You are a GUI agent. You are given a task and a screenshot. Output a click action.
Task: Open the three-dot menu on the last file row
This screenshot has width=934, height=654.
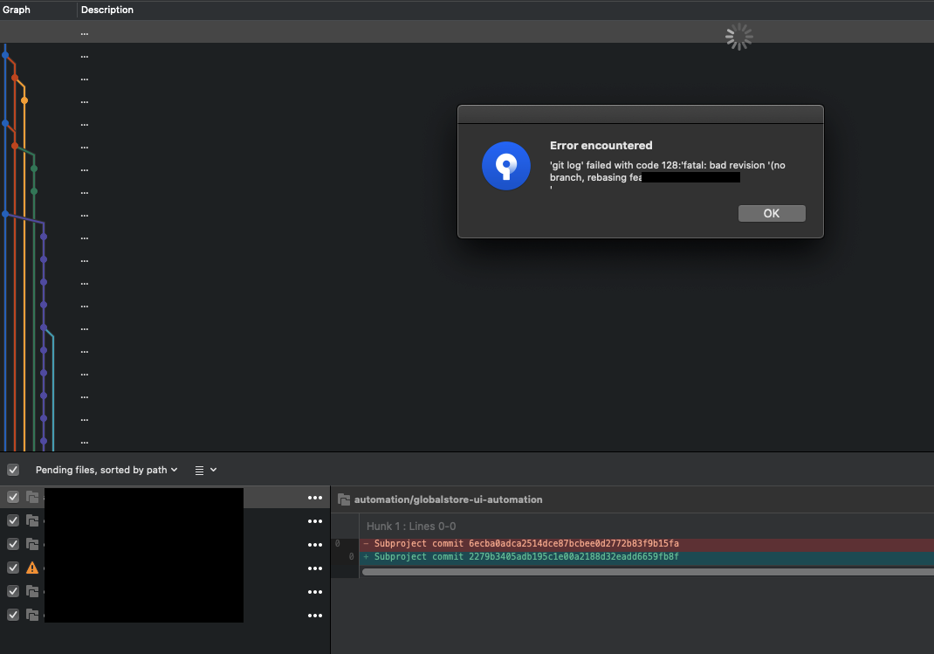tap(315, 616)
